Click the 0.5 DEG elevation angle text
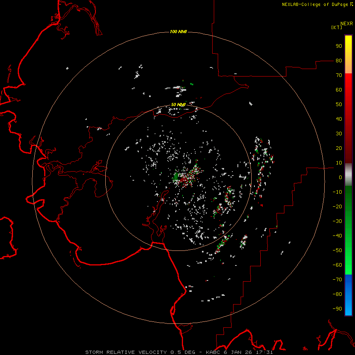This screenshot has height=355, width=355. tap(183, 352)
